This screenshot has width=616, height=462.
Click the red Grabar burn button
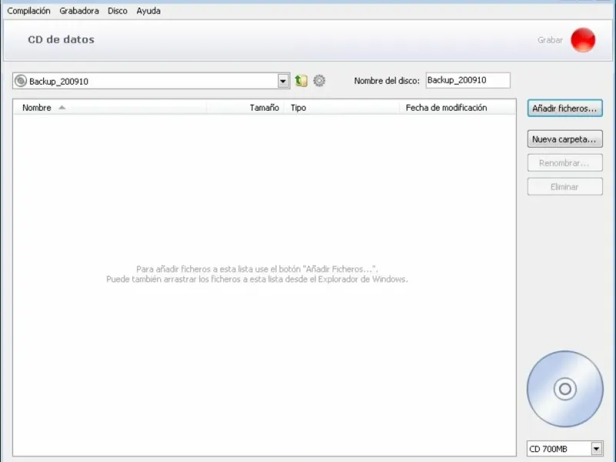point(583,40)
